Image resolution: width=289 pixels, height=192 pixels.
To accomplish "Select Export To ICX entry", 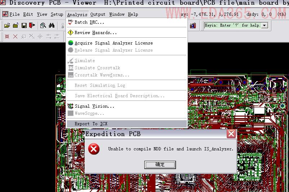I will tap(127, 124).
